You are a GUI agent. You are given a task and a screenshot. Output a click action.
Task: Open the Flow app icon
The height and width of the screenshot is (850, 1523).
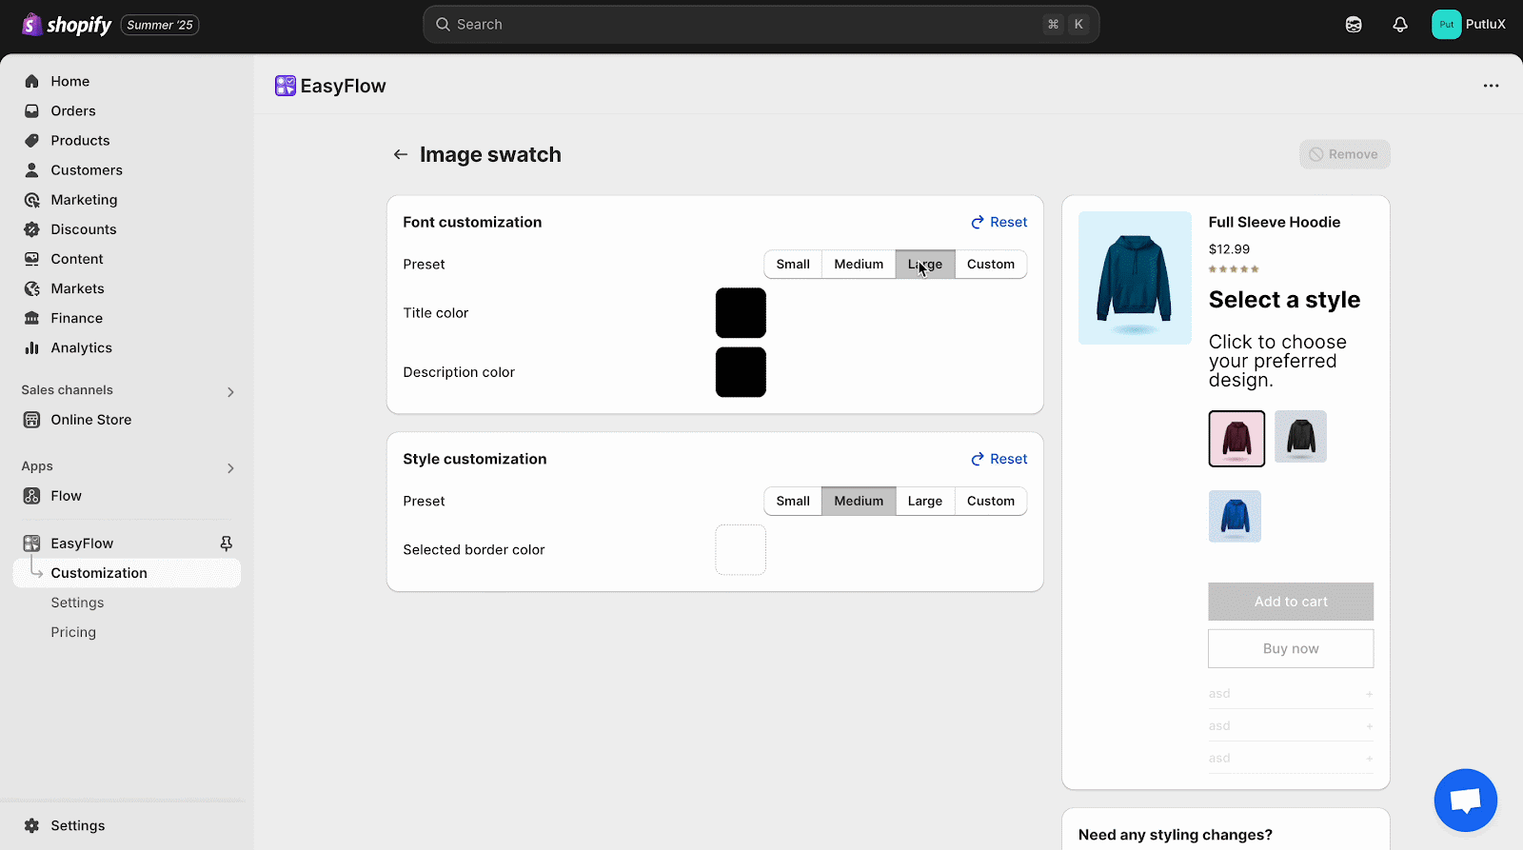[x=31, y=496]
